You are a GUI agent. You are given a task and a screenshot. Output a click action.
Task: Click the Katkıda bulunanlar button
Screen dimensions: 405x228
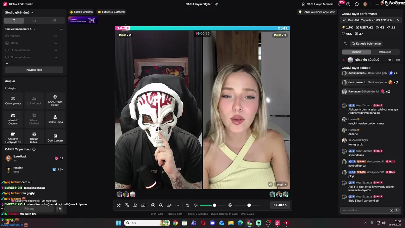pyautogui.click(x=366, y=44)
